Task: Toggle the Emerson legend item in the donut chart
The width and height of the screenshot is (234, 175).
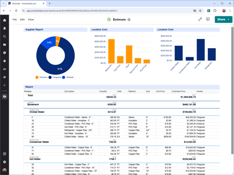Action: tap(41, 77)
